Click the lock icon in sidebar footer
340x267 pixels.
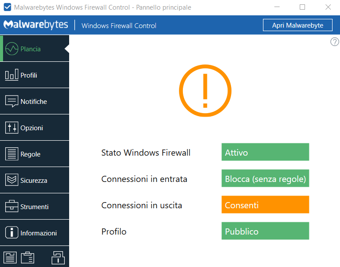[58, 258]
